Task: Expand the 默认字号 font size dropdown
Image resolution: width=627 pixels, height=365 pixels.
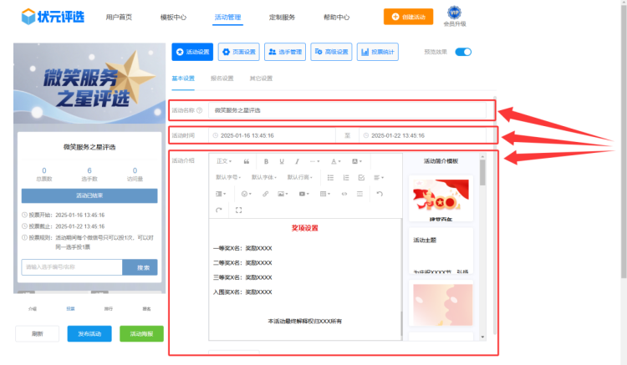Action: tap(230, 177)
